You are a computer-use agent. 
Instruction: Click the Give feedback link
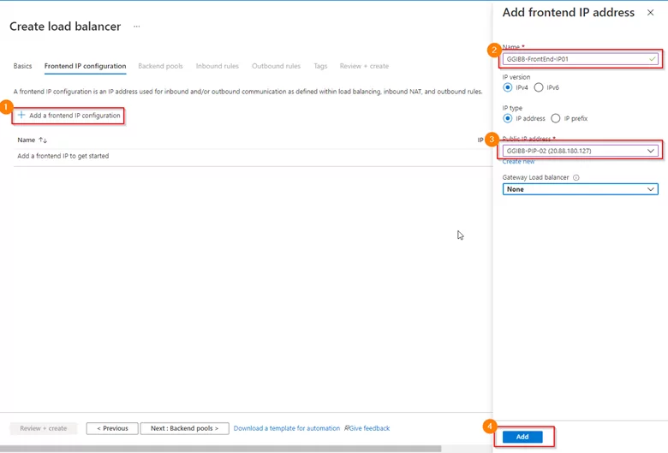pos(369,428)
